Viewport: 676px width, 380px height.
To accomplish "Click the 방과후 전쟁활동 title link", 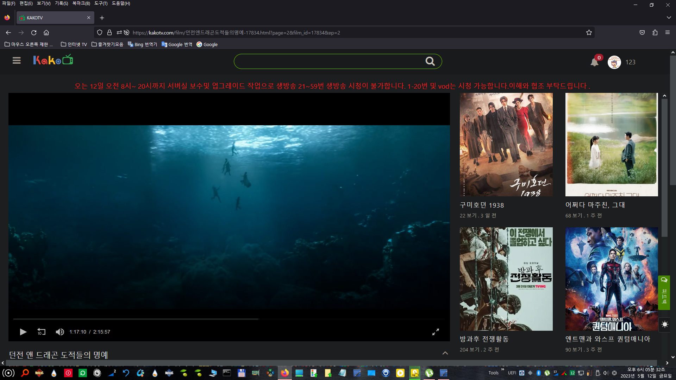I will coord(484,339).
